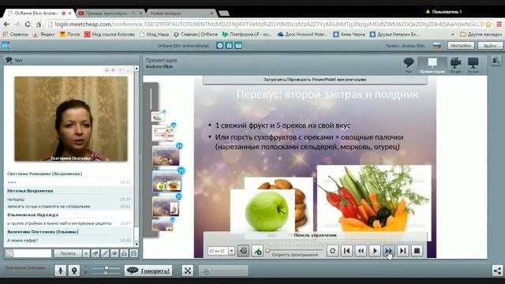The image size is (505, 284).
Task: Click the chat message input field
Action: click(x=32, y=253)
